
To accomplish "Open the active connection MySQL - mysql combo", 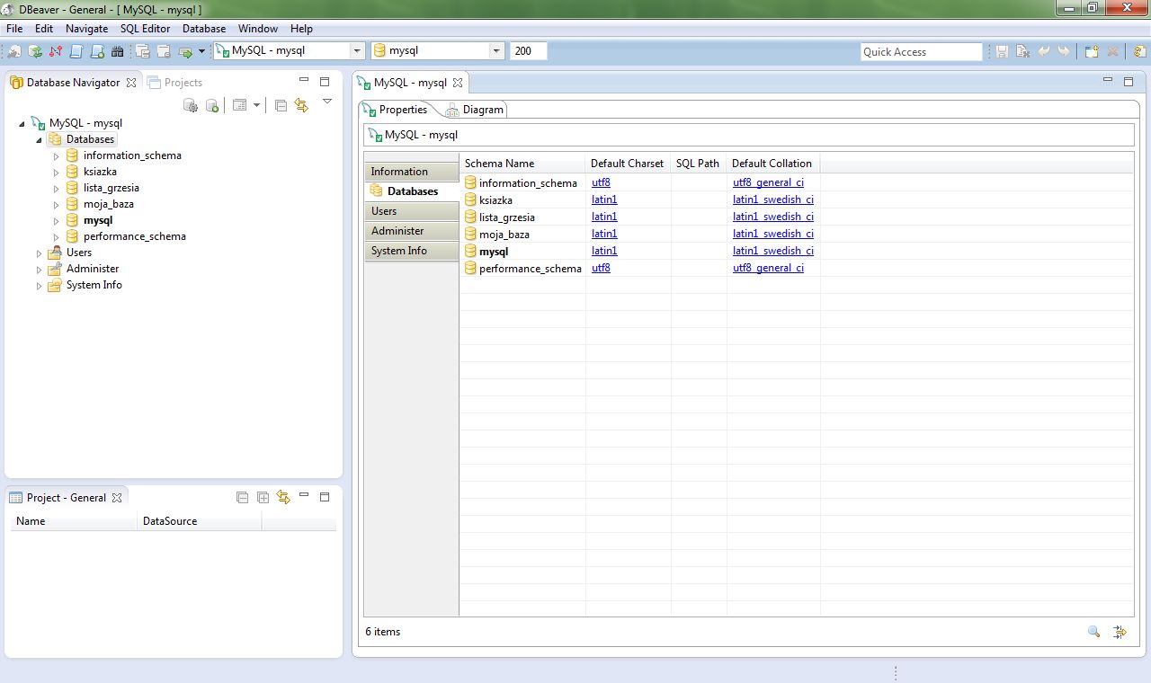I will (x=289, y=51).
